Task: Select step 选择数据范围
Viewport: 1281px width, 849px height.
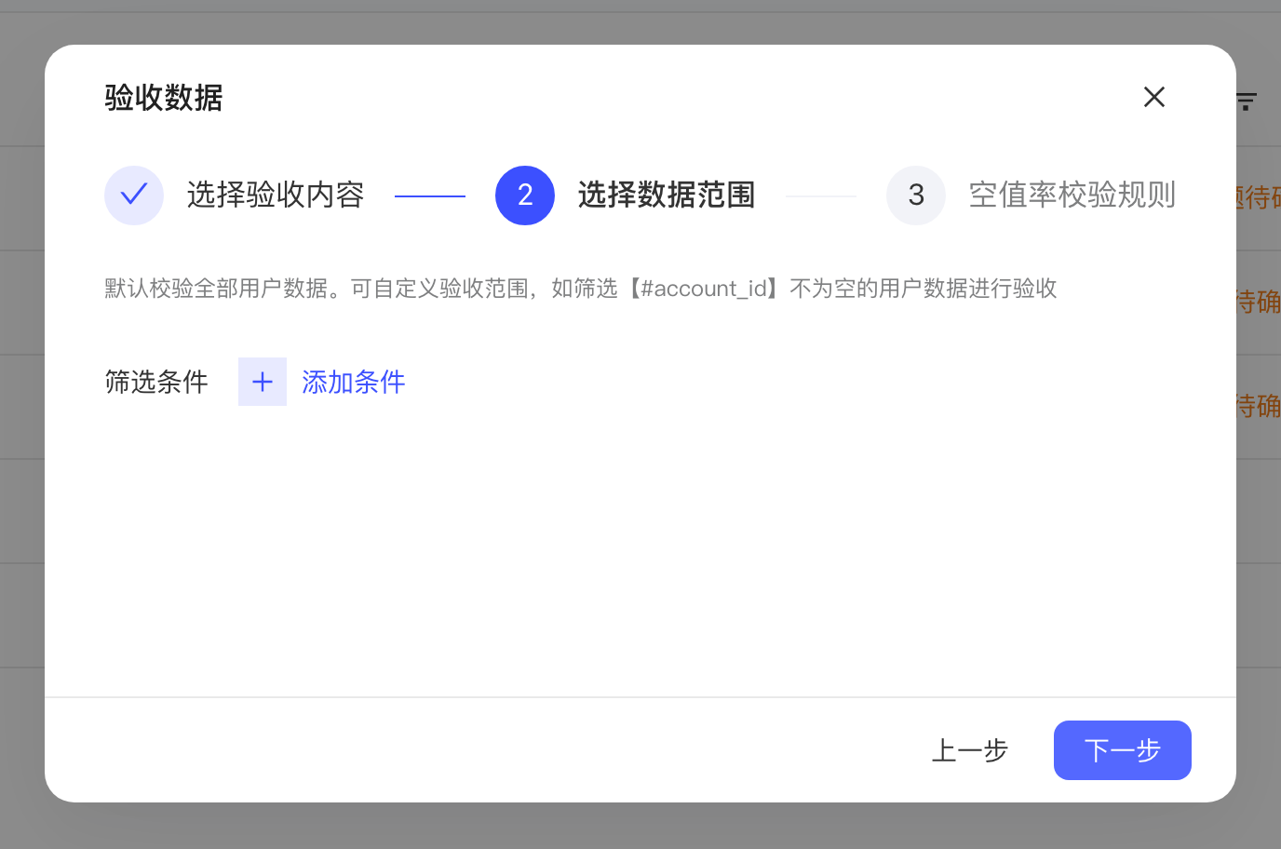Action: click(x=667, y=195)
